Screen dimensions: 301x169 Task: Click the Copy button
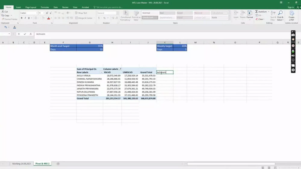tap(5, 16)
